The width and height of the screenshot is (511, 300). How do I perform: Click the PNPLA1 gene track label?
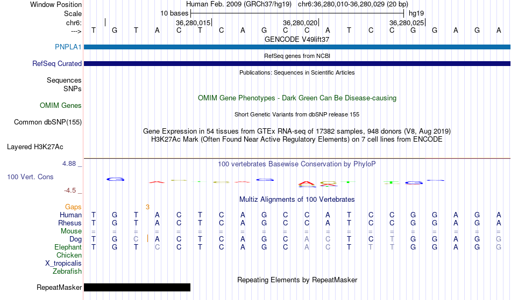68,47
